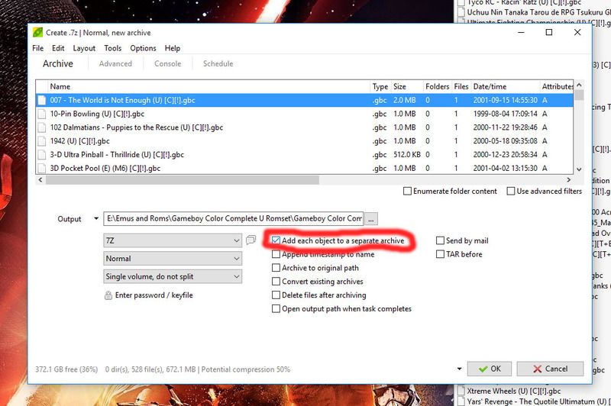
Task: Click file icon of 10-Pin Bowling ROM
Action: tap(43, 114)
